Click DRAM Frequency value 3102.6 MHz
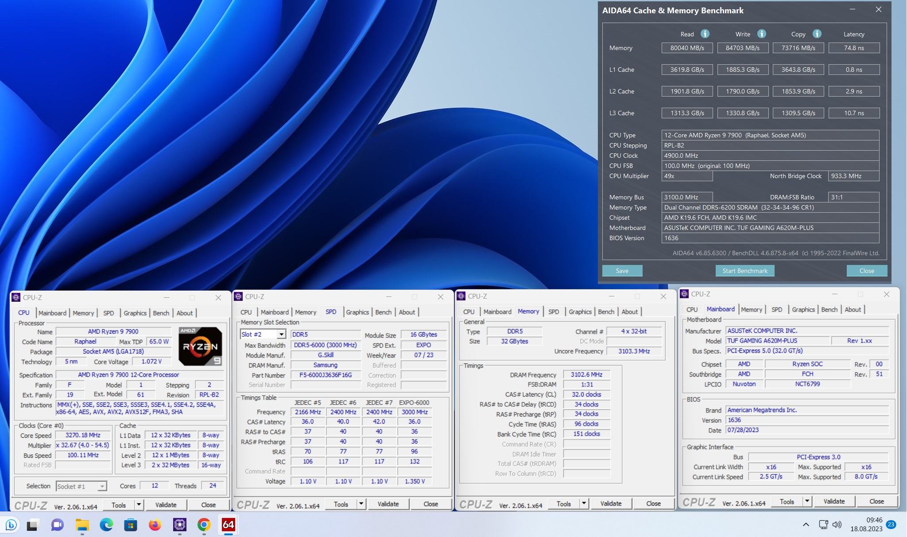The image size is (907, 537). coord(586,374)
